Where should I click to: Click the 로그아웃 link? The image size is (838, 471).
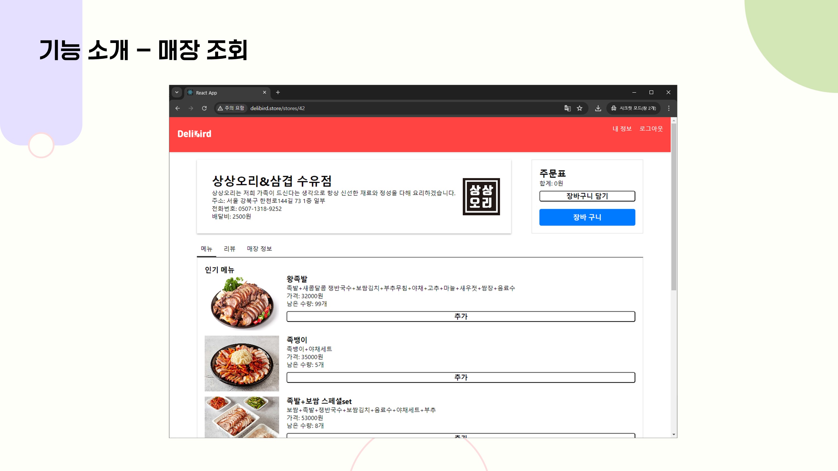(651, 129)
